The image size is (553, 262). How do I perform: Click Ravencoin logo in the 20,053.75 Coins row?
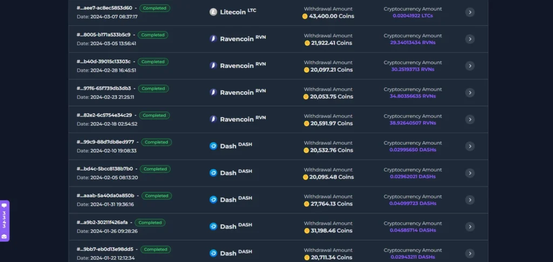213,92
